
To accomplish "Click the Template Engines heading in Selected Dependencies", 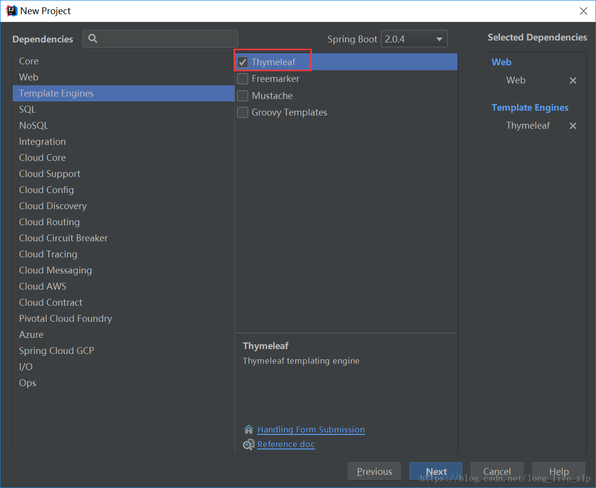I will [x=530, y=108].
